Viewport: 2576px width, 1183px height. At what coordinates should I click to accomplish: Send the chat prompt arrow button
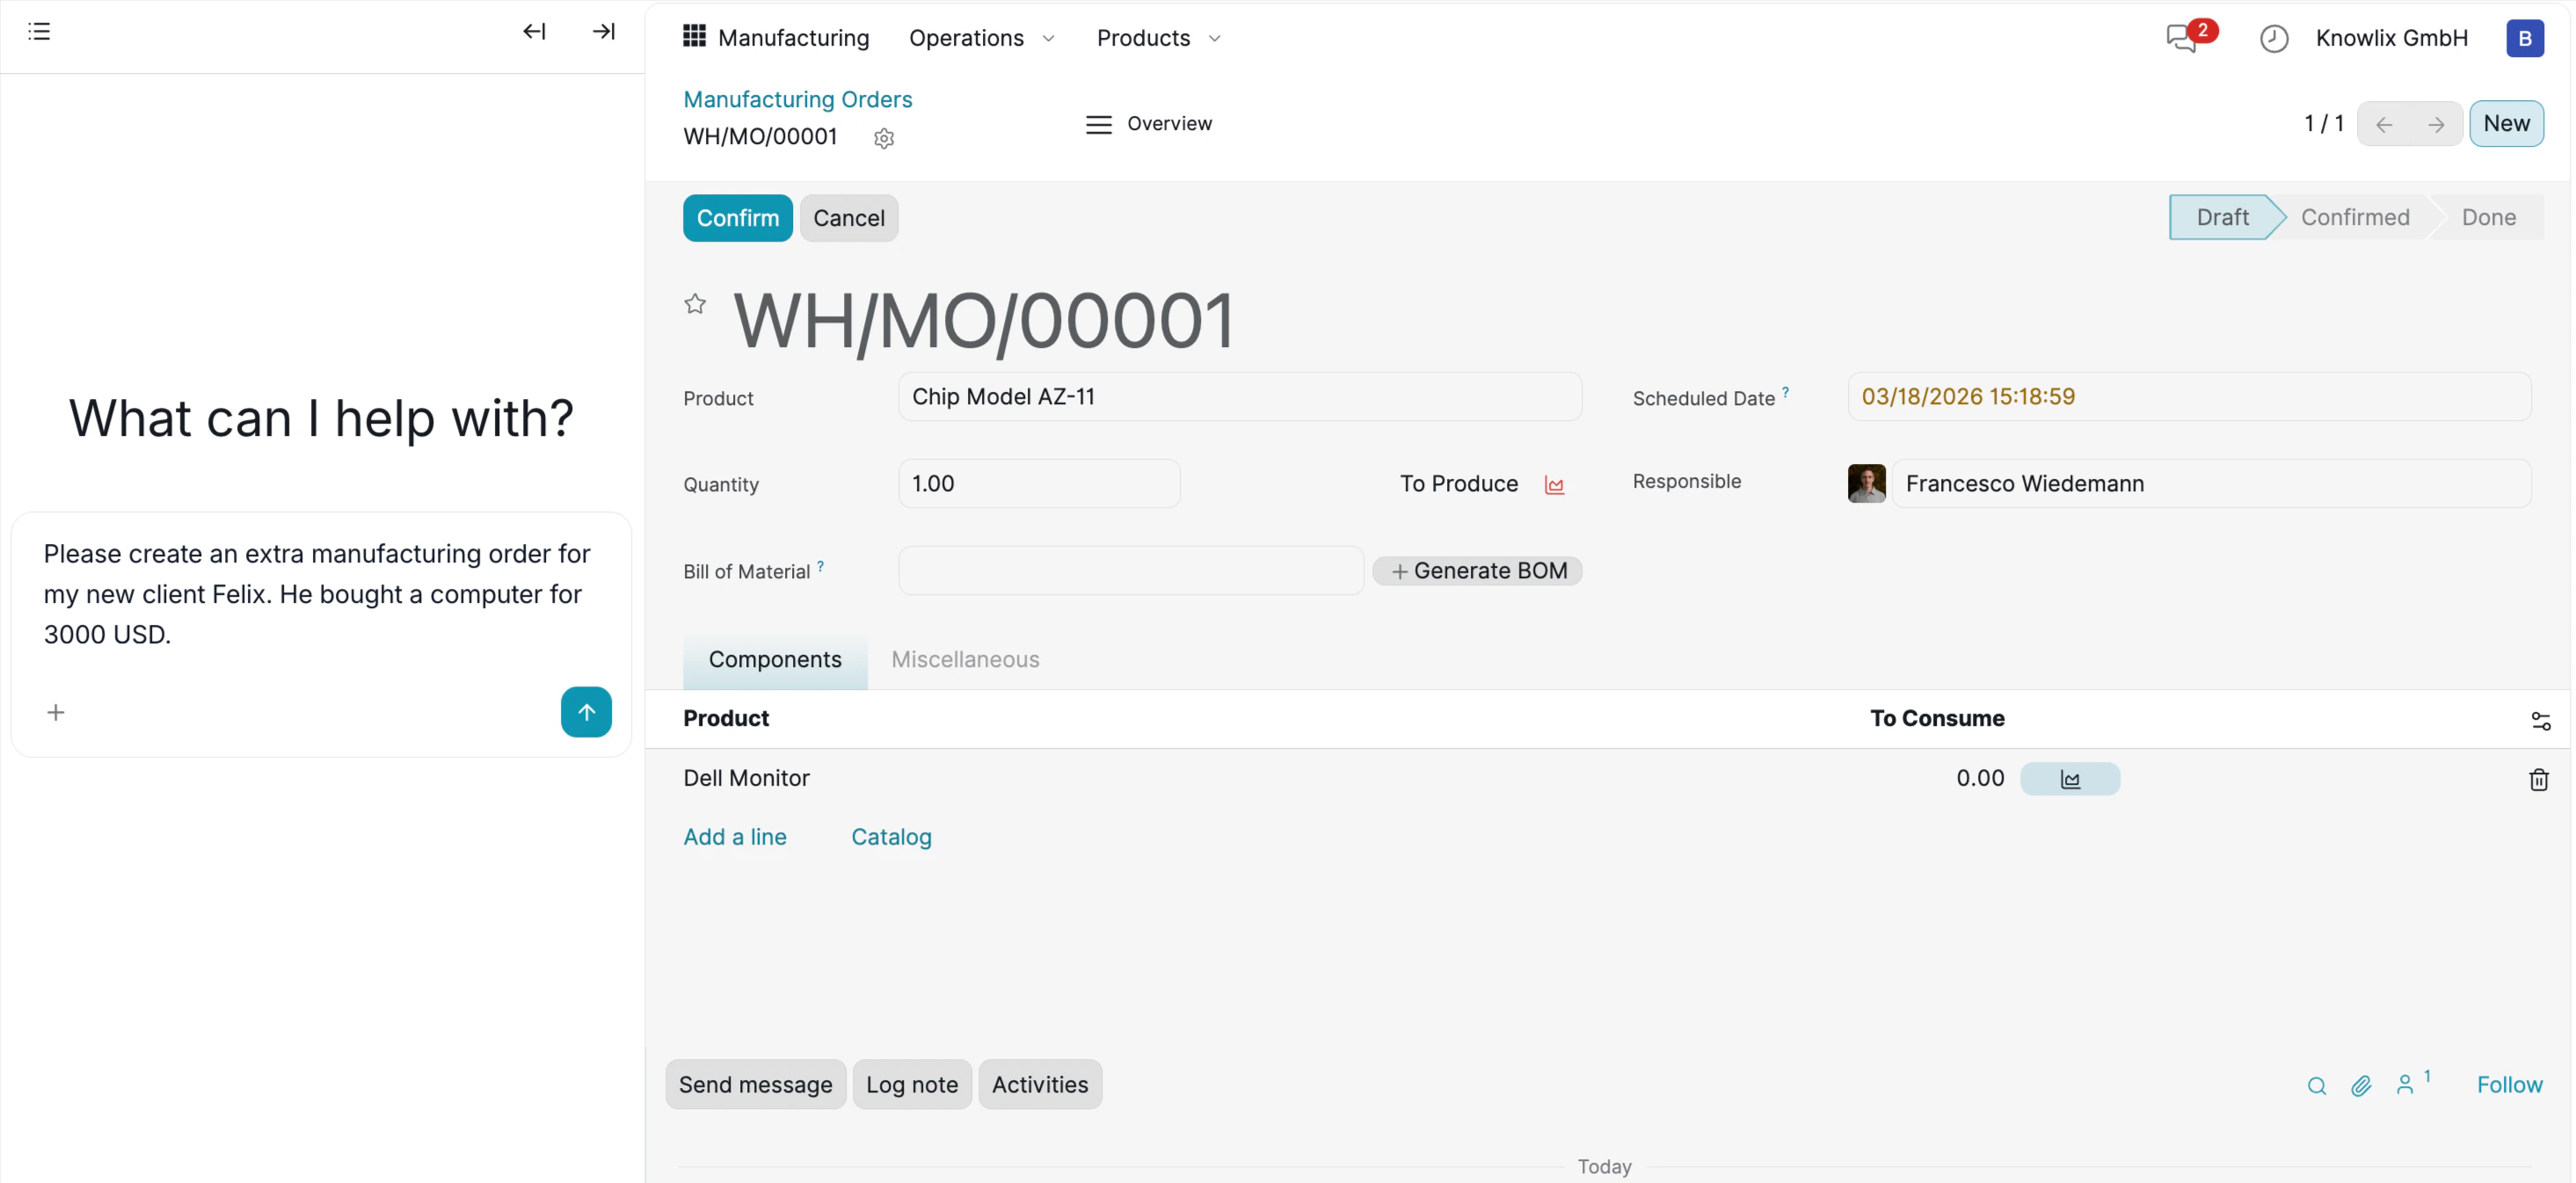point(586,712)
